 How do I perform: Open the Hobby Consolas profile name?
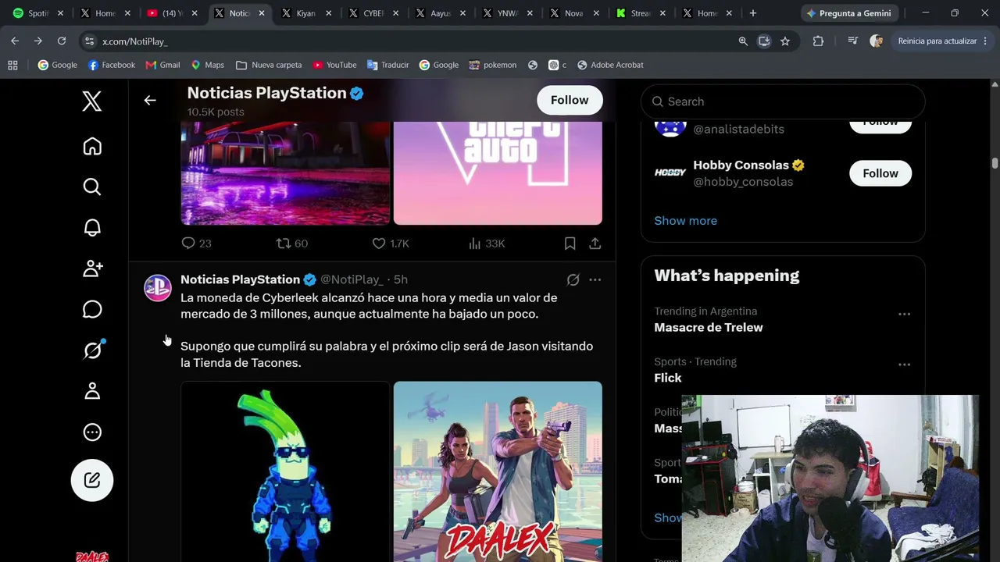[x=741, y=165]
